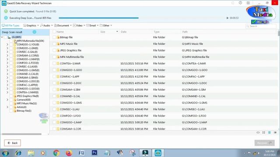Image resolution: width=280 pixels, height=157 pixels.
Task: Switch to the Document filter tab
Action: (x=62, y=25)
